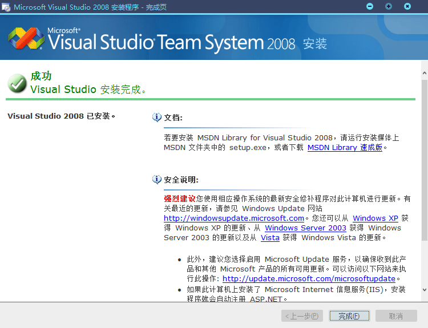Open the MSDN Library 速成版 link
Image resolution: width=428 pixels, height=328 pixels.
[345, 147]
